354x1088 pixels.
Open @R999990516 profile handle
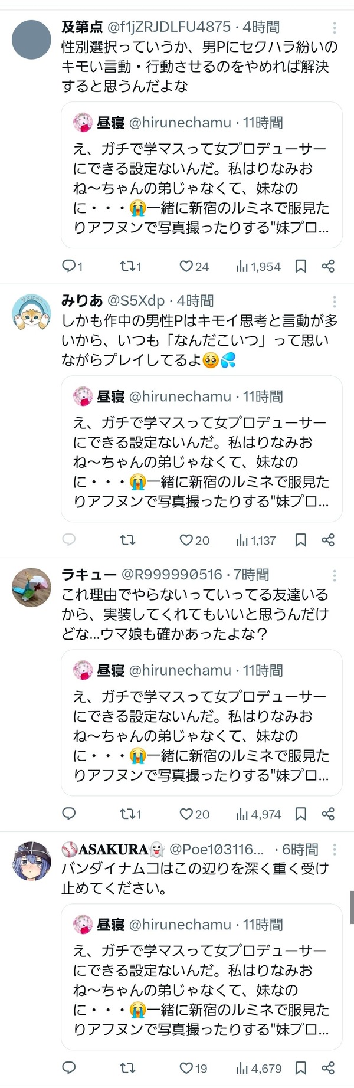tap(172, 575)
